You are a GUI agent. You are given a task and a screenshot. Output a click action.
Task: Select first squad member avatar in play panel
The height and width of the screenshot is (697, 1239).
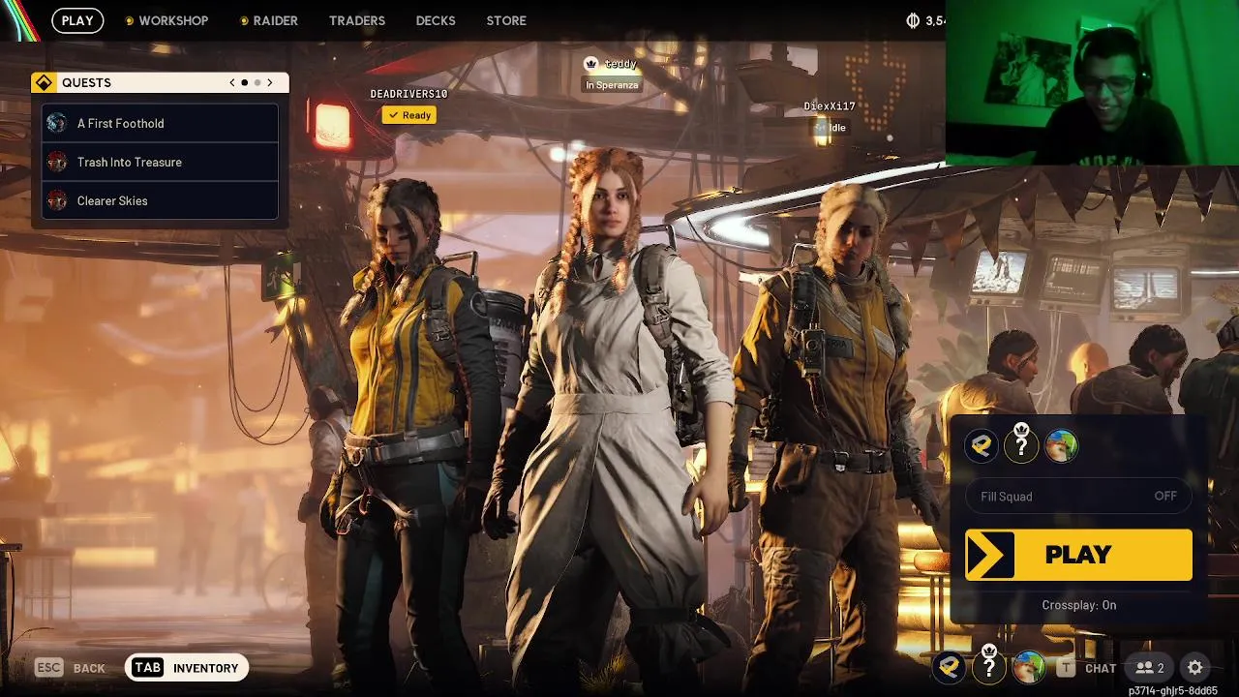pyautogui.click(x=982, y=445)
